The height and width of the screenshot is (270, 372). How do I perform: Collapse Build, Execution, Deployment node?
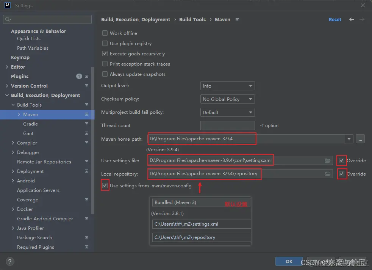pyautogui.click(x=7, y=95)
